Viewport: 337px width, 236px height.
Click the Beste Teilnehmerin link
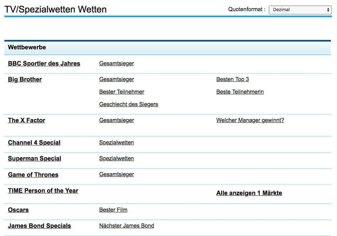(x=240, y=92)
